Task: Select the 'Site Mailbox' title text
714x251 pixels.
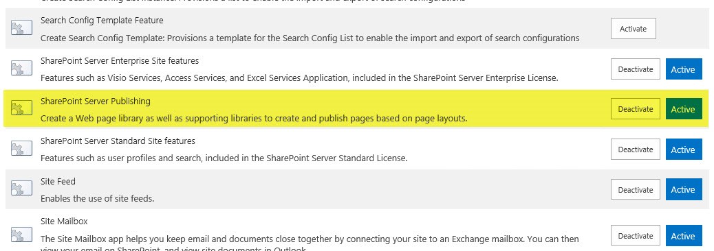Action: tap(64, 221)
